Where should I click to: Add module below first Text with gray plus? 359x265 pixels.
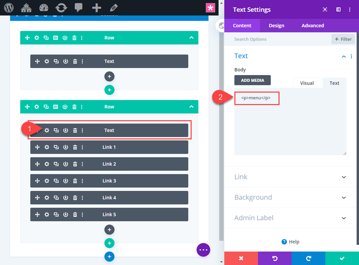coord(109,76)
